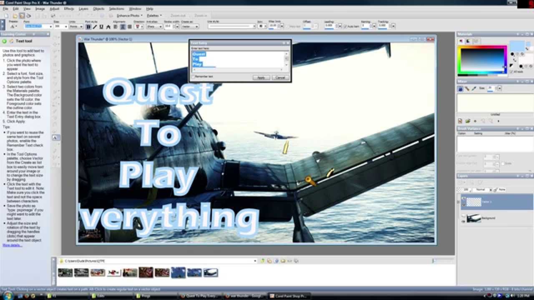This screenshot has width=534, height=300.
Task: Select the Background layer thumbnail
Action: (x=474, y=218)
